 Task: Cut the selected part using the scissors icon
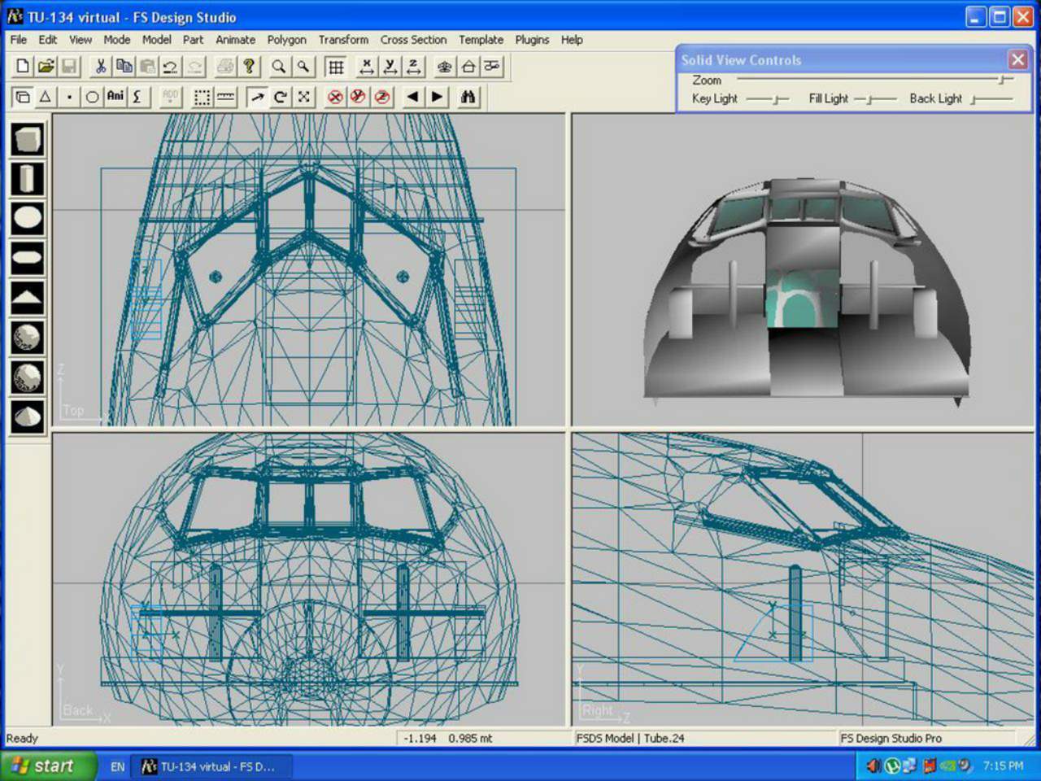(101, 67)
